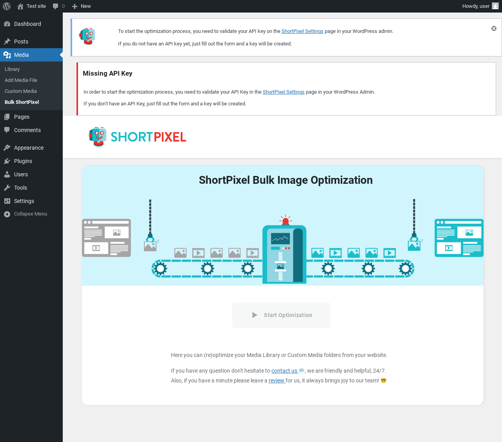Go to Media Library submenu
Screen dimensions: 502x442
12,69
